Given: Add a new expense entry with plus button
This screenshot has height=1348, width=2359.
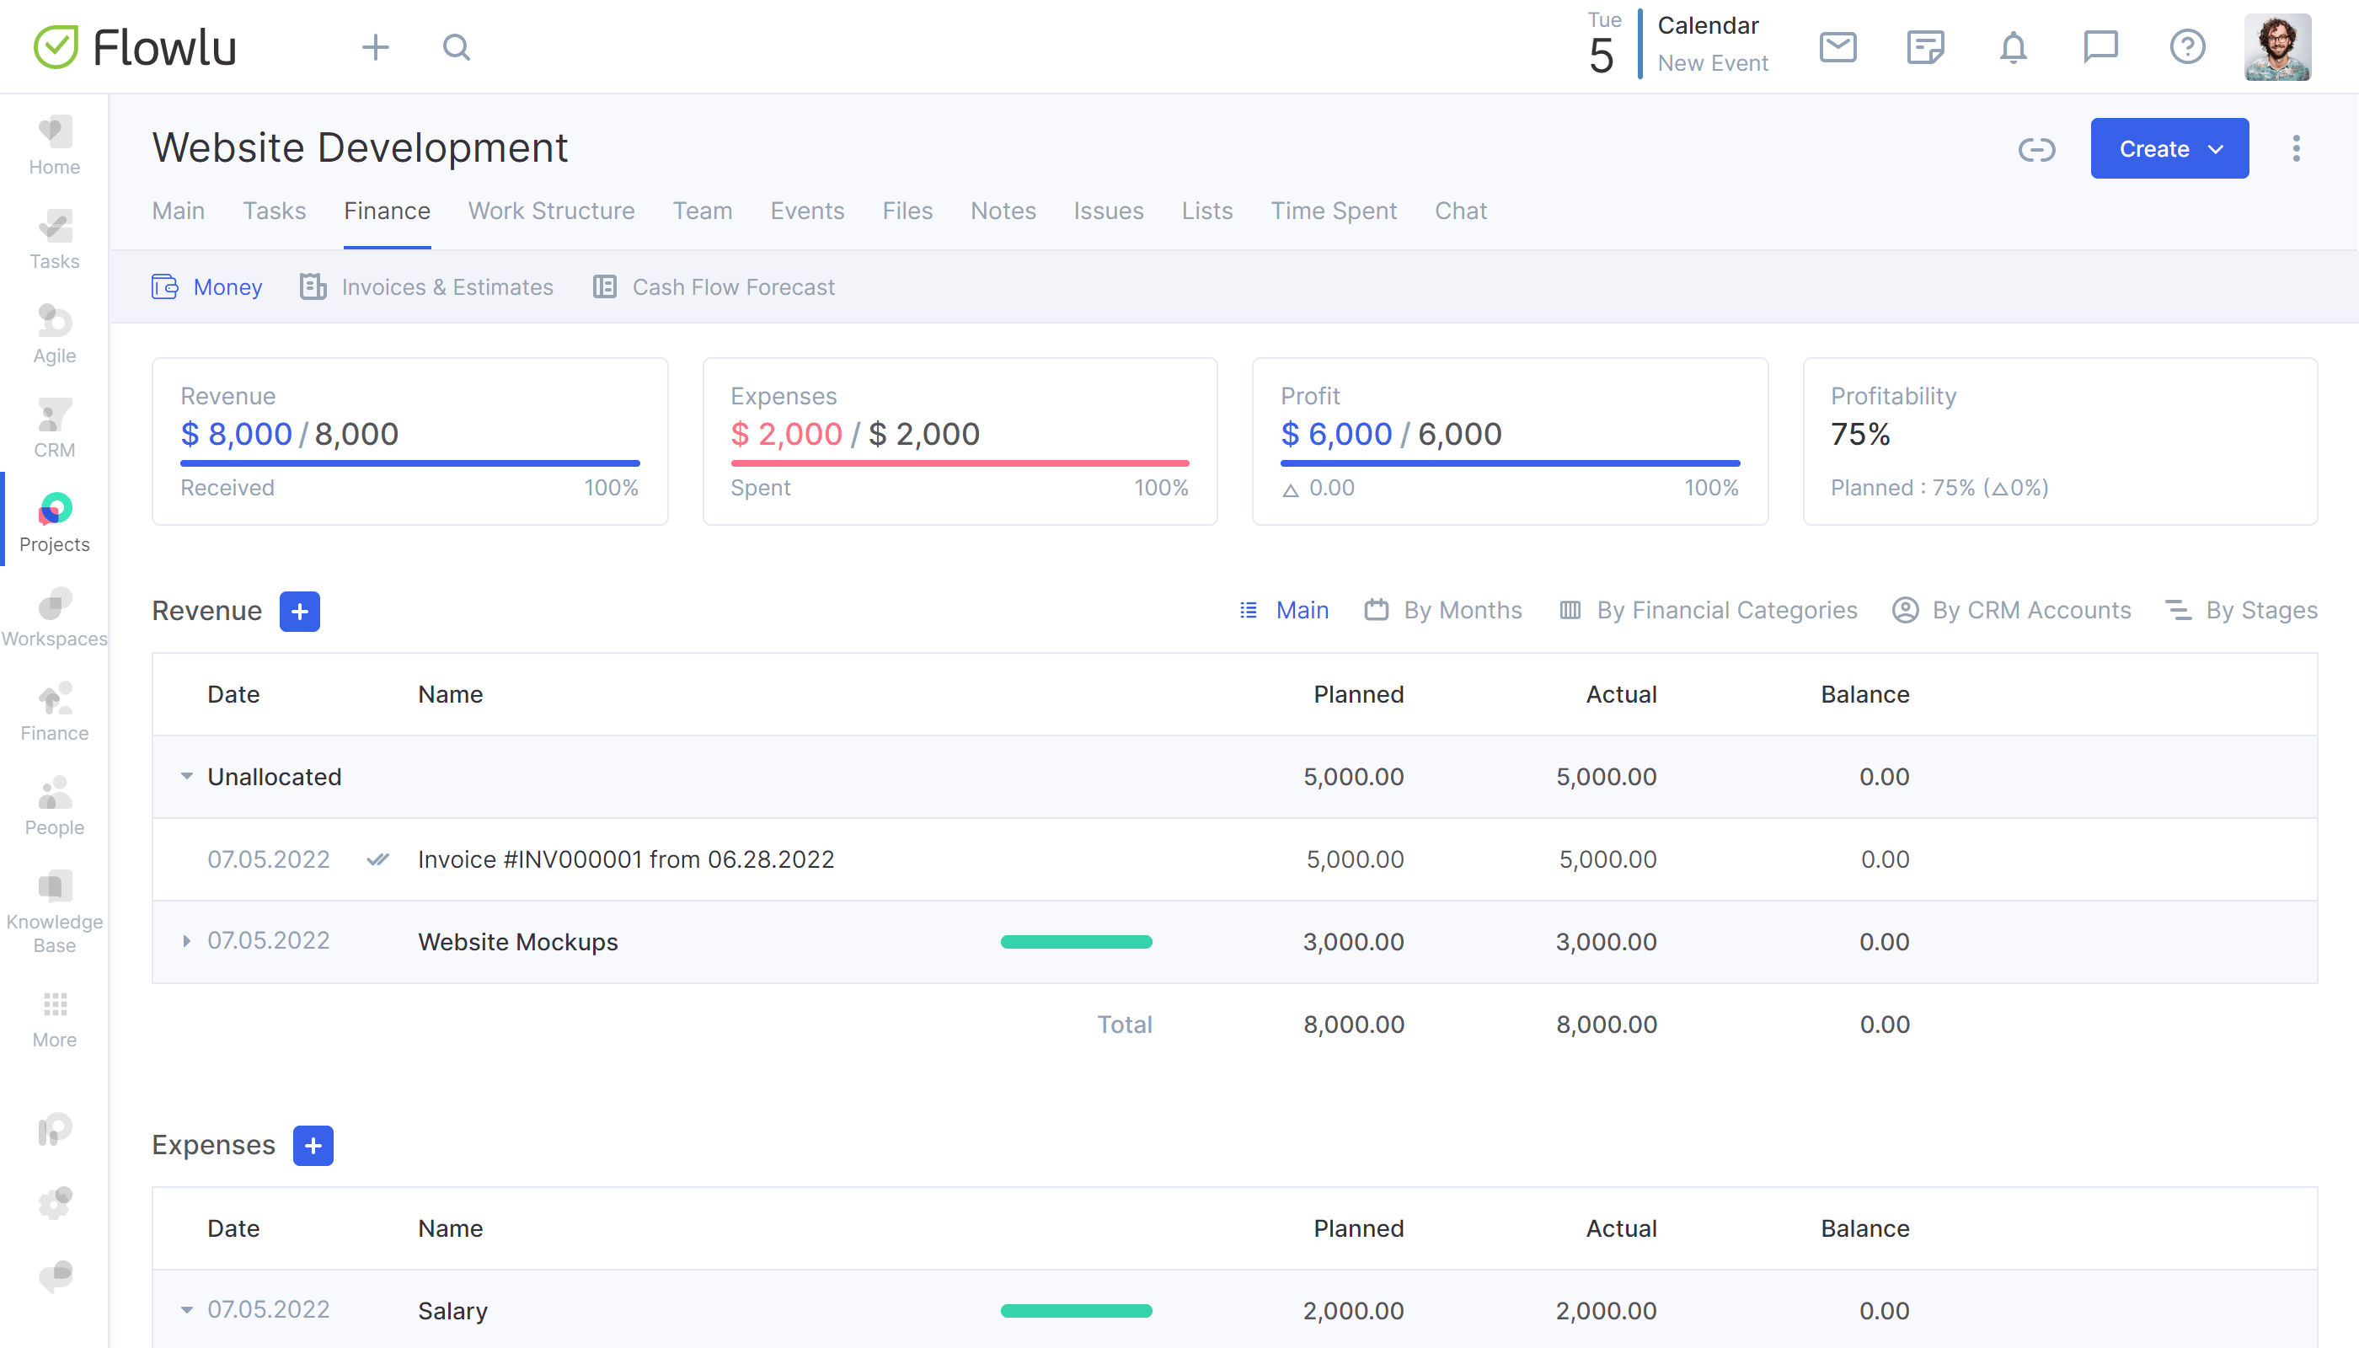Looking at the screenshot, I should click(x=313, y=1145).
